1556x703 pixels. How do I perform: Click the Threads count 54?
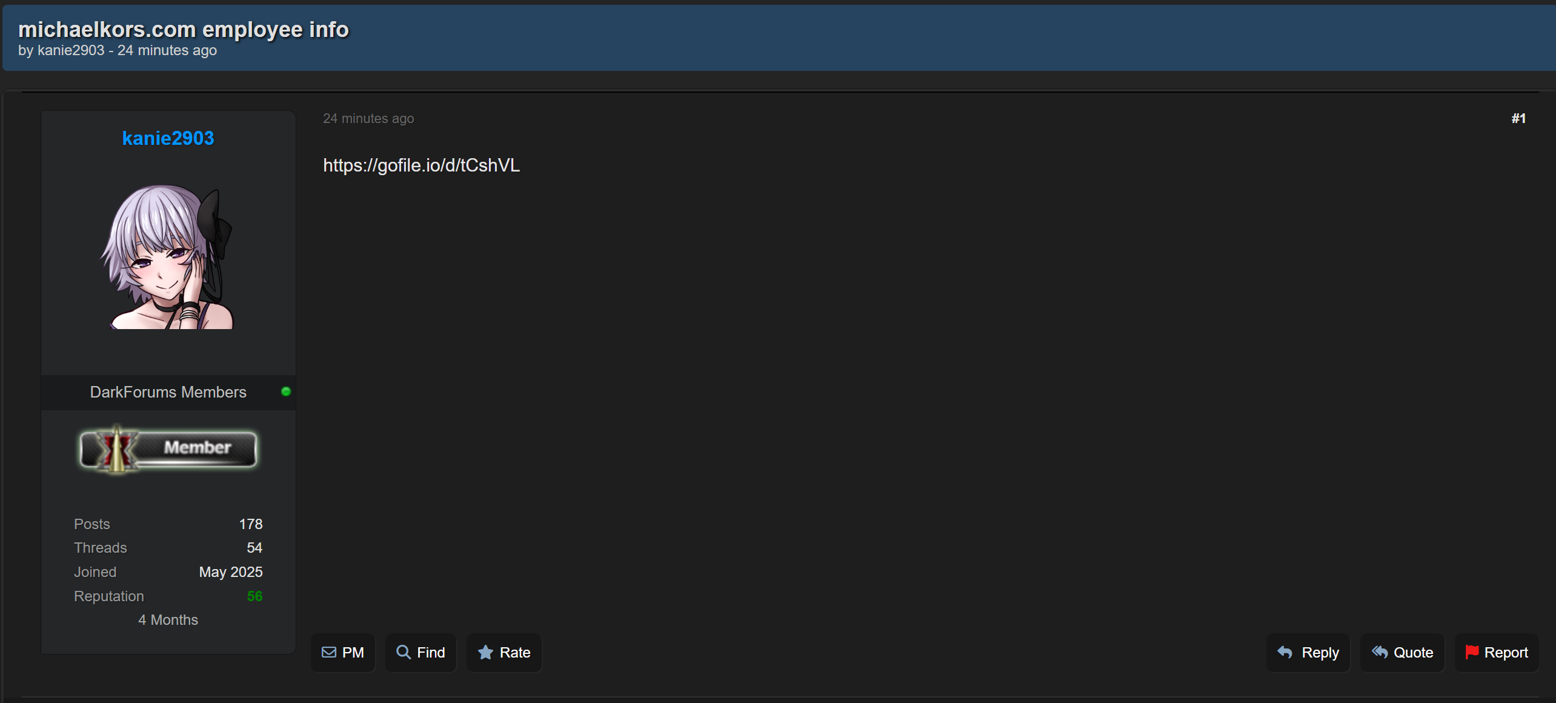254,547
